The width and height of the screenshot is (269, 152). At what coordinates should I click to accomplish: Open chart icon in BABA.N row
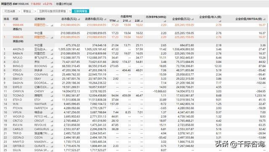[52, 54]
